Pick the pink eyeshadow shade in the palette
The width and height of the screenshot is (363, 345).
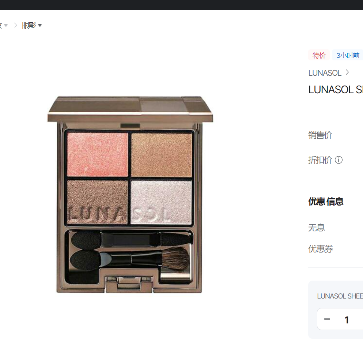click(98, 154)
